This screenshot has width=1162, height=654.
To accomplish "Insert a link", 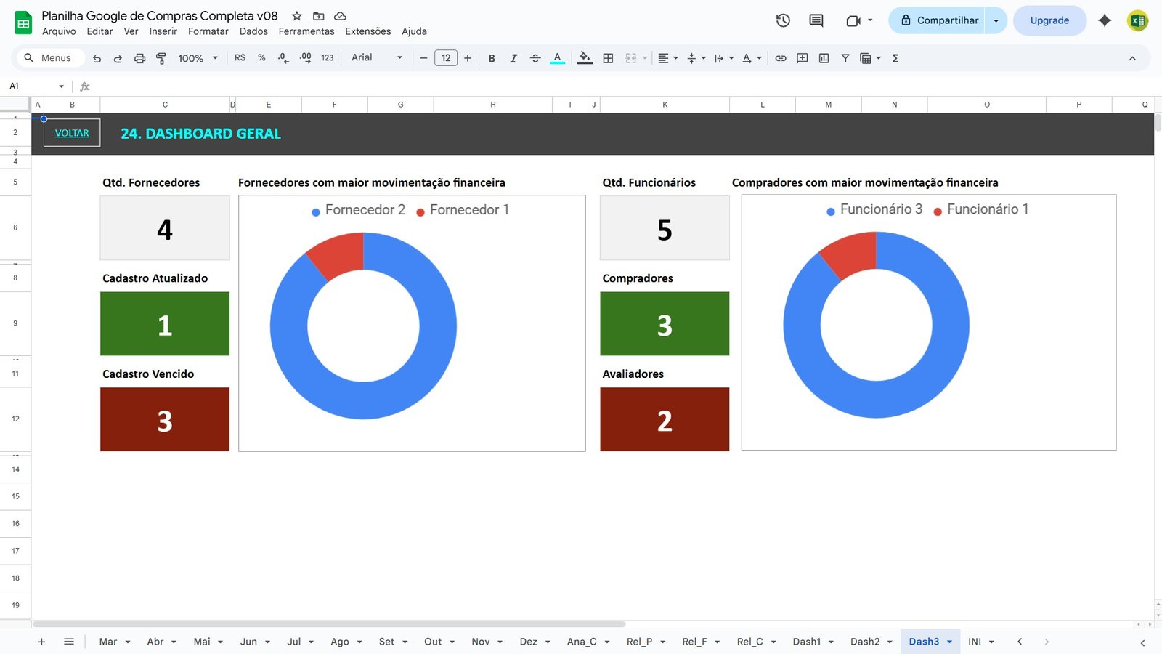I will click(781, 57).
